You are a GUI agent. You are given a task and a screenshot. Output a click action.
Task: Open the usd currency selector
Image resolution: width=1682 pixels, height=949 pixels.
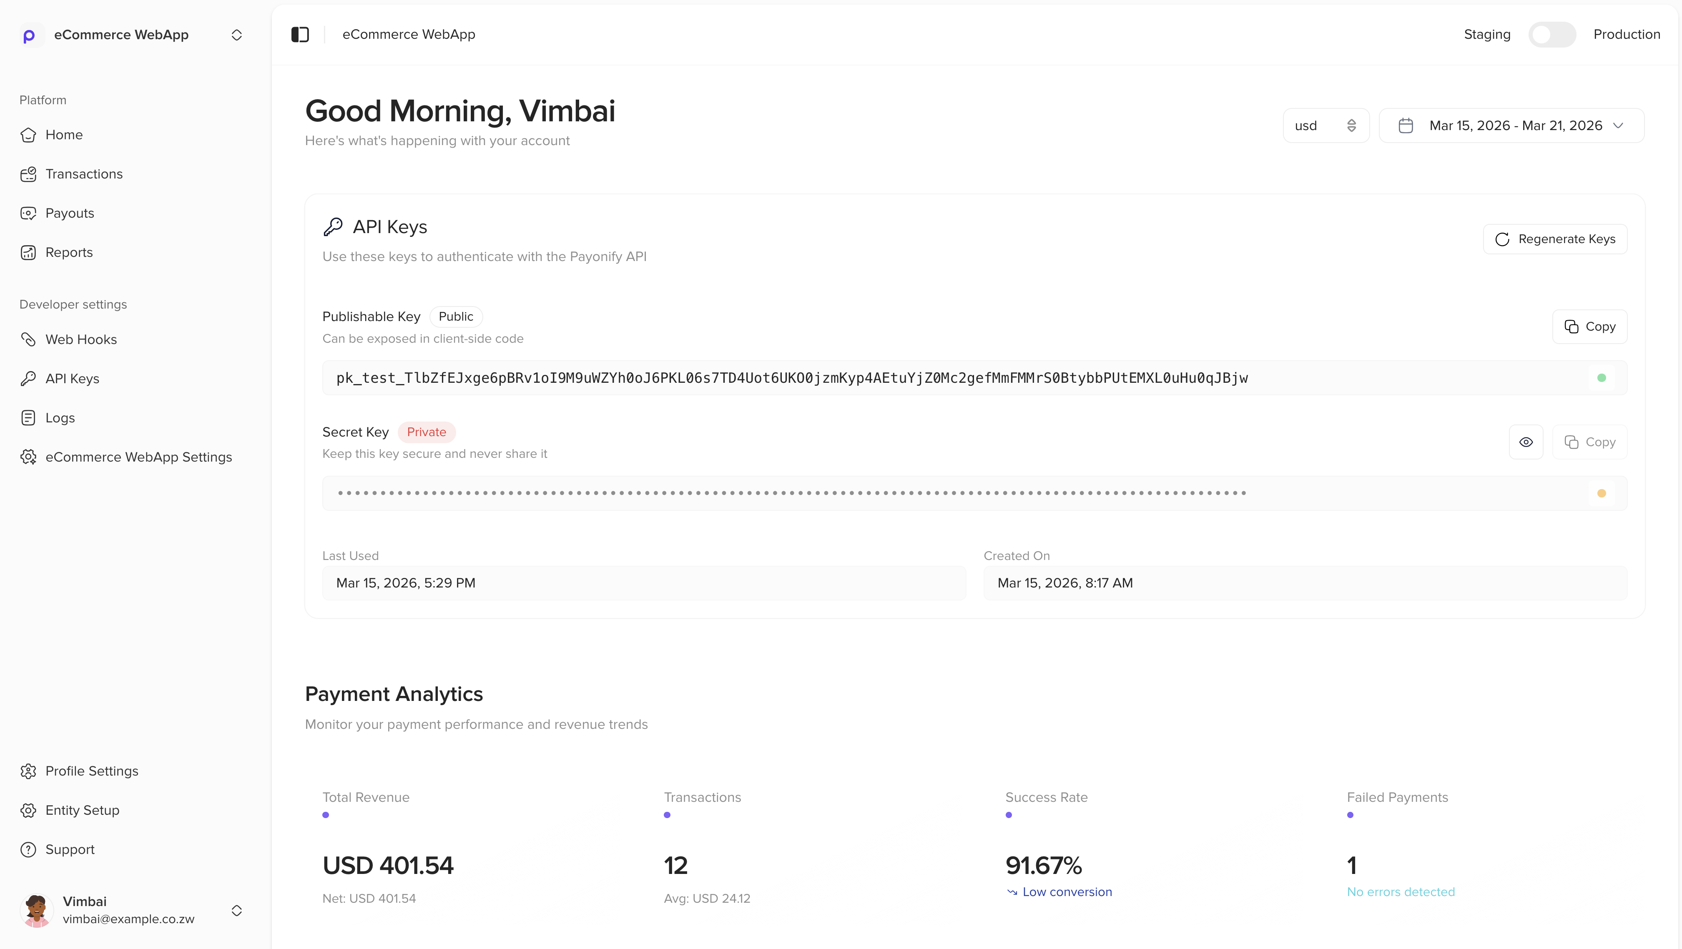click(1326, 126)
